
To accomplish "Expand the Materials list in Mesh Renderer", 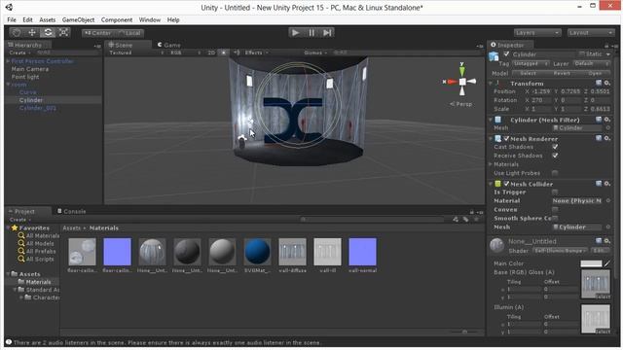I will click(x=491, y=164).
